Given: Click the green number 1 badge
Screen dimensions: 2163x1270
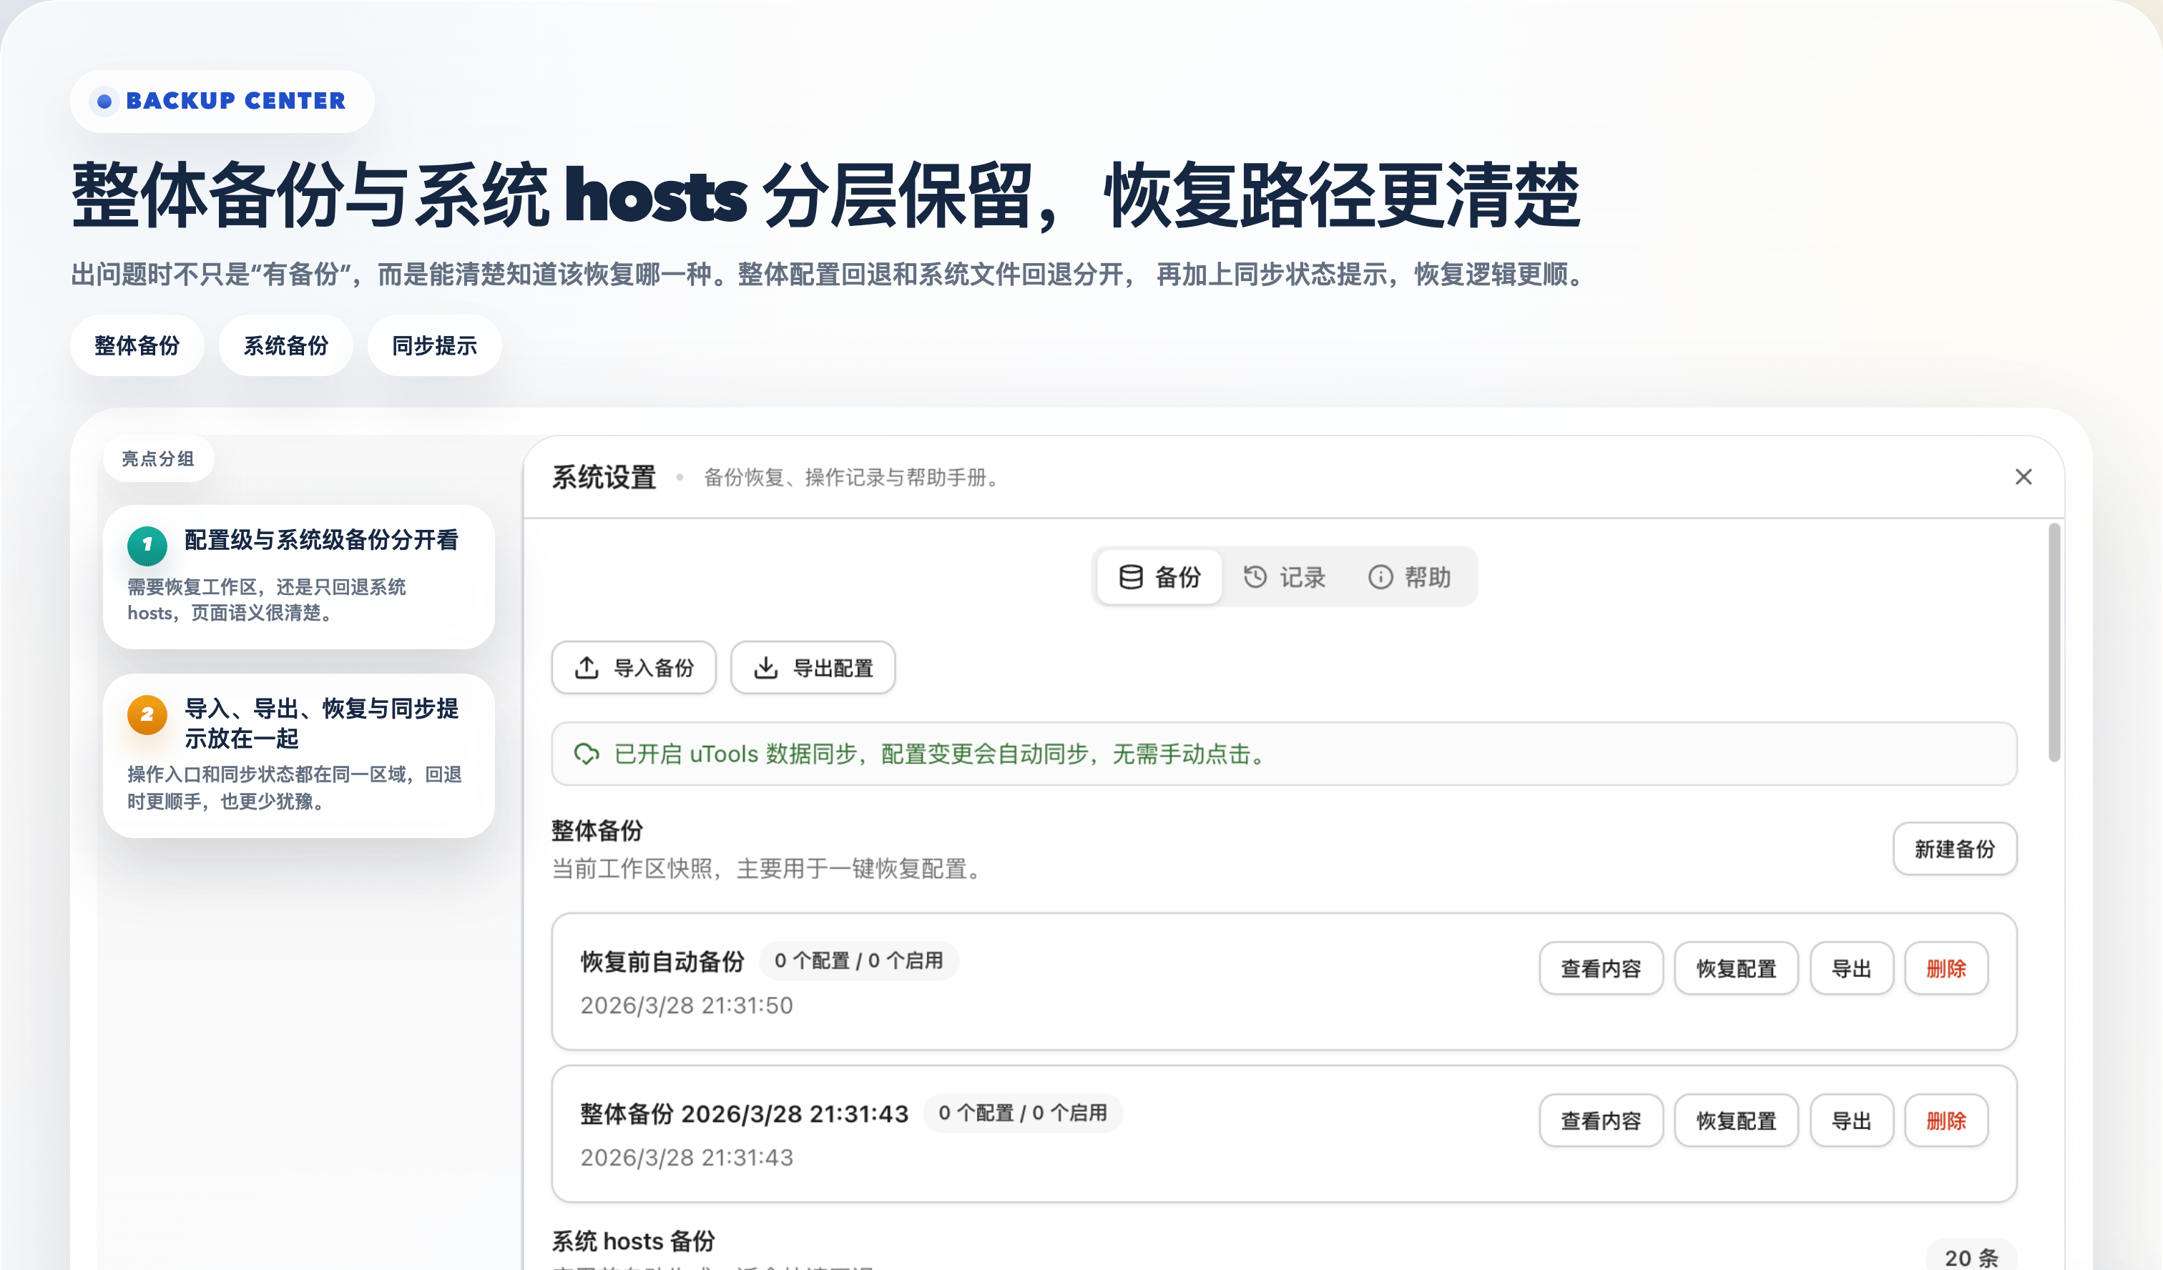Looking at the screenshot, I should pyautogui.click(x=147, y=545).
